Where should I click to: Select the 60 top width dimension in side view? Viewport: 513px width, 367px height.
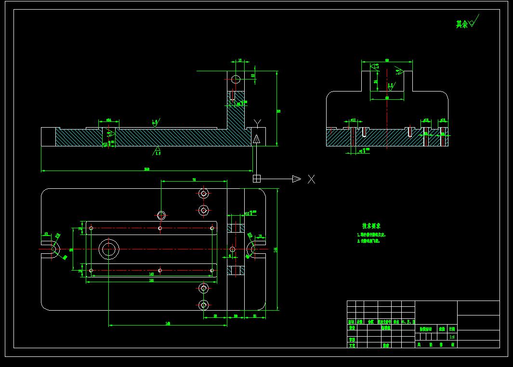click(x=387, y=61)
